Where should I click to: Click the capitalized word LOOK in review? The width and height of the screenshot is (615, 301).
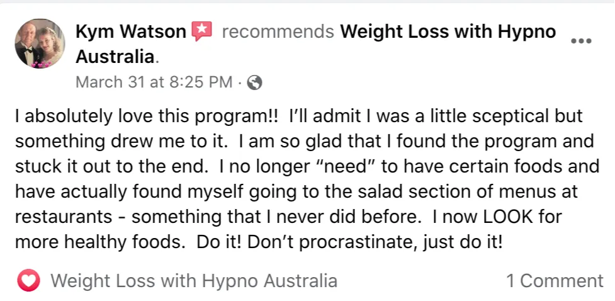(x=510, y=217)
